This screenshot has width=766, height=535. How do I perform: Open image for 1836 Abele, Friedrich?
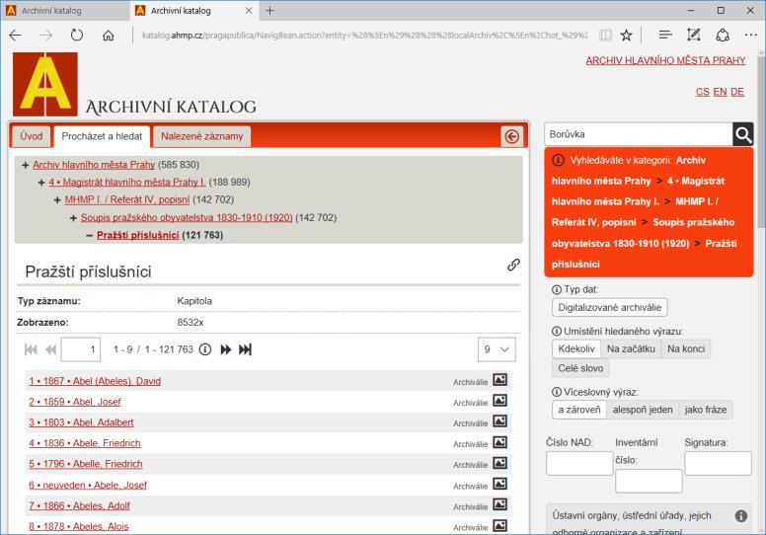pos(499,442)
